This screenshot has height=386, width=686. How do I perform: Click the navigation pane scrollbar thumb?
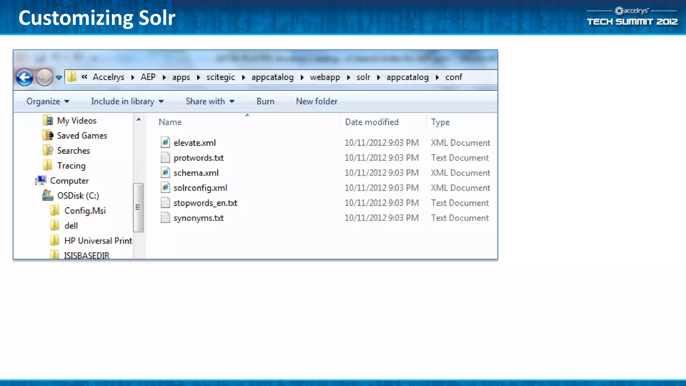(138, 207)
